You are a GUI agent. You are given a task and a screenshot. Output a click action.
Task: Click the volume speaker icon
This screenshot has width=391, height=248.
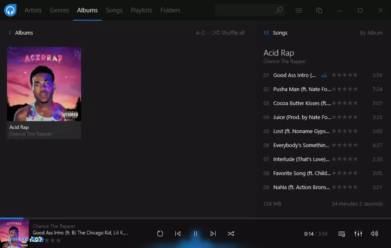(374, 234)
